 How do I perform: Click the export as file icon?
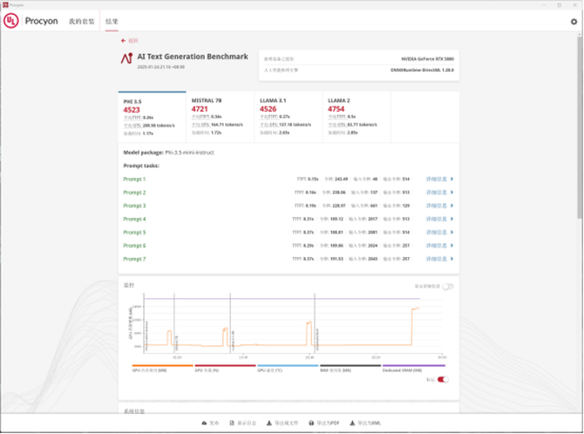point(268,422)
